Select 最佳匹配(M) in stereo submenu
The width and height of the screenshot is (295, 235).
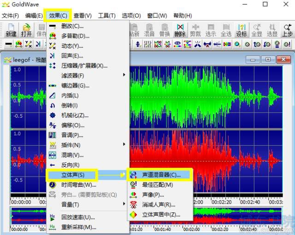click(160, 185)
